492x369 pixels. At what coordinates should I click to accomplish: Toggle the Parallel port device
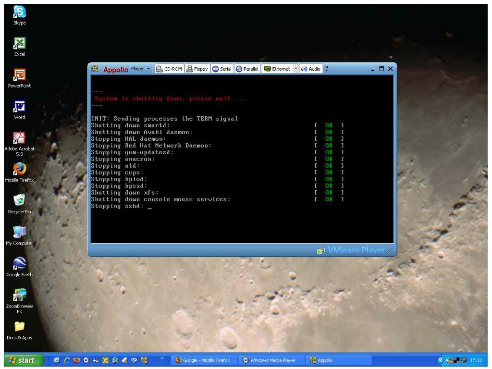tap(247, 69)
